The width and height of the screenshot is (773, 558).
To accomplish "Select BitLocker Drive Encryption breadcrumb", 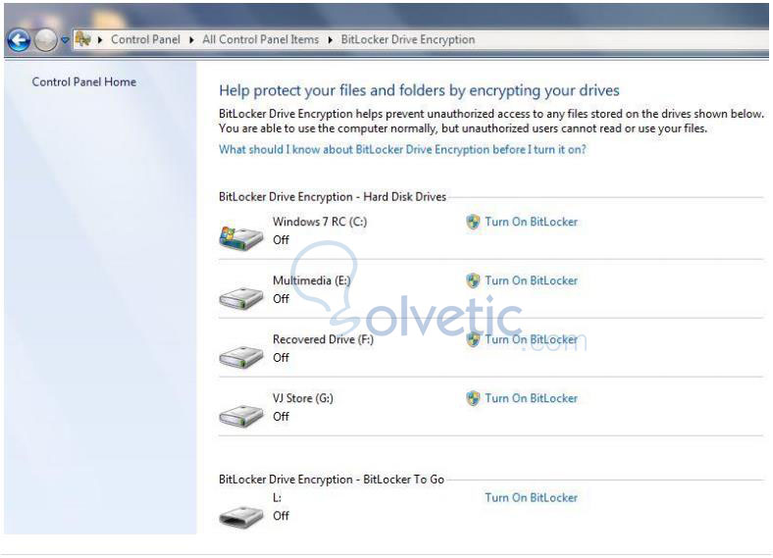I will (x=408, y=39).
